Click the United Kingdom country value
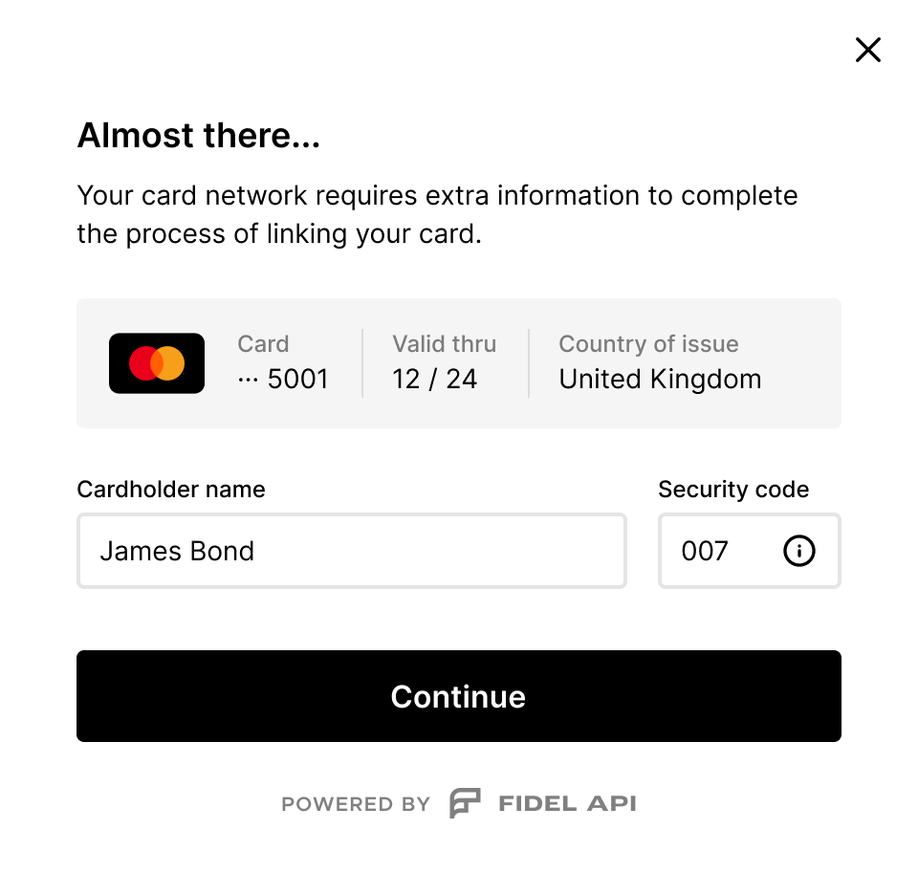Screen dimensions: 918x895 660,380
